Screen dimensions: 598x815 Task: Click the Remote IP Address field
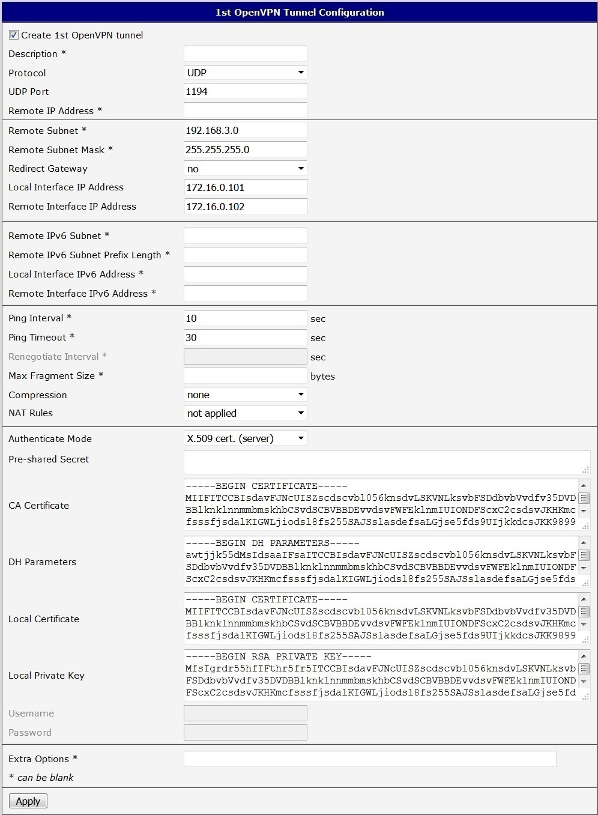[245, 111]
